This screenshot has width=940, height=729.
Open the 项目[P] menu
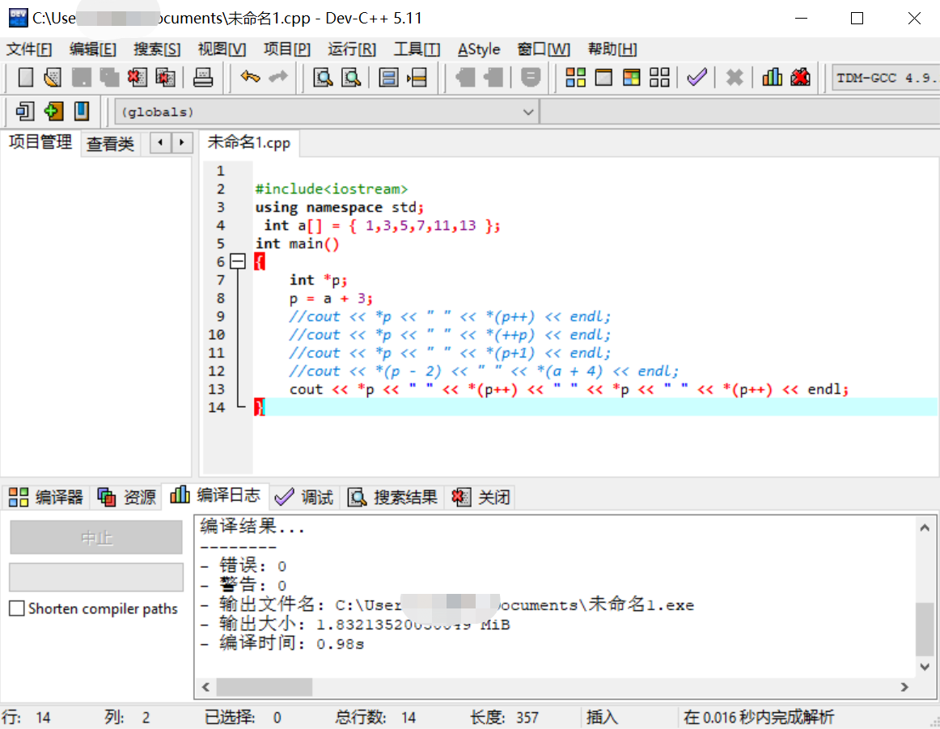pos(286,49)
